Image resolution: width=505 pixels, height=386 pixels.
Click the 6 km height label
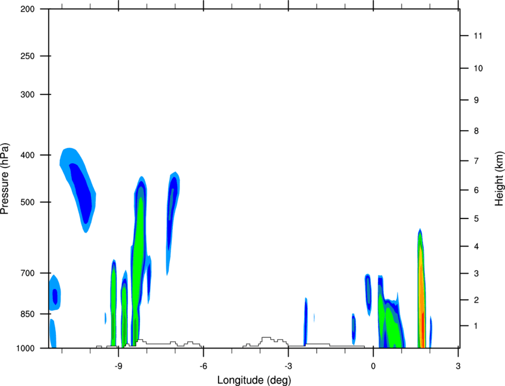[x=476, y=190]
